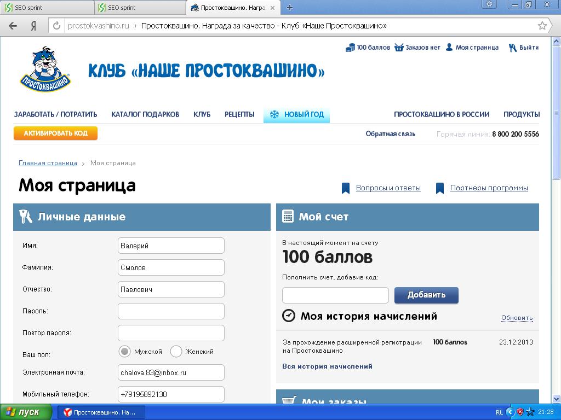Screen dimensions: 561x420
Task: Click the Добавить button
Action: (x=426, y=295)
